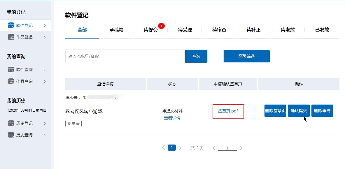Click the page jump number field
Screen dimensions: 345x169
click(x=227, y=148)
